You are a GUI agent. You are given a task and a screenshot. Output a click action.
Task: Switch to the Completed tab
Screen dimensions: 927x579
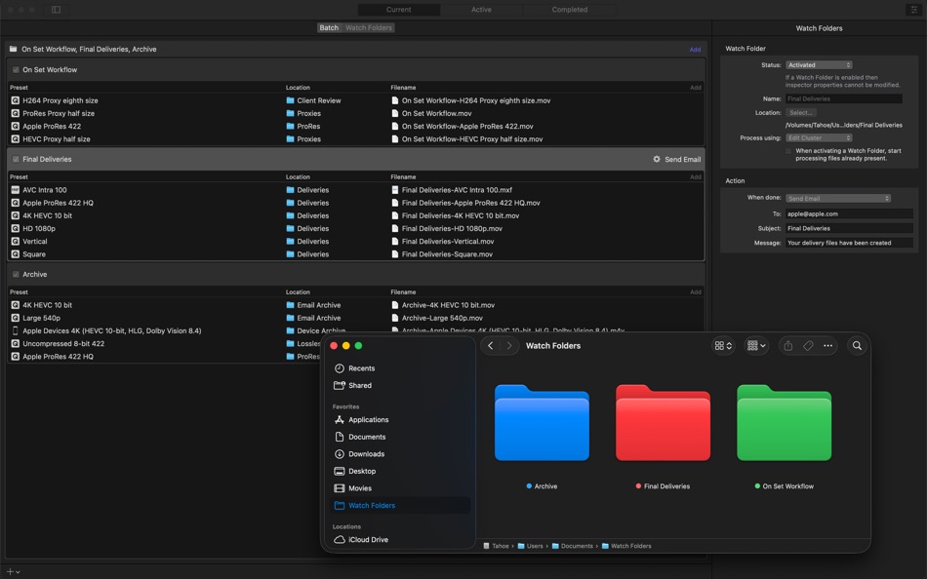(571, 9)
